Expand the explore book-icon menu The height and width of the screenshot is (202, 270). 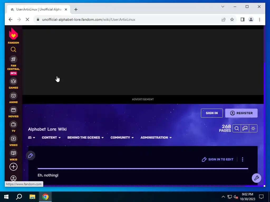click(x=32, y=137)
